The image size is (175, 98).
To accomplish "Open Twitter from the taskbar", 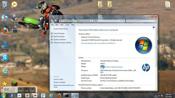I will (19, 96).
